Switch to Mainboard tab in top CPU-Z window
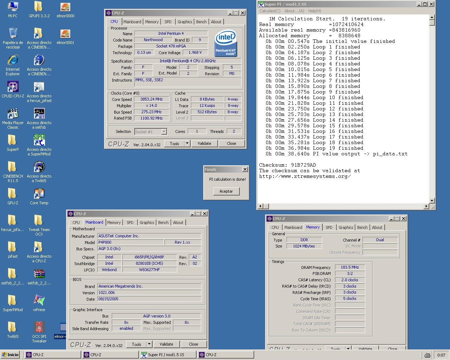This screenshot has width=450, height=360. (x=132, y=22)
